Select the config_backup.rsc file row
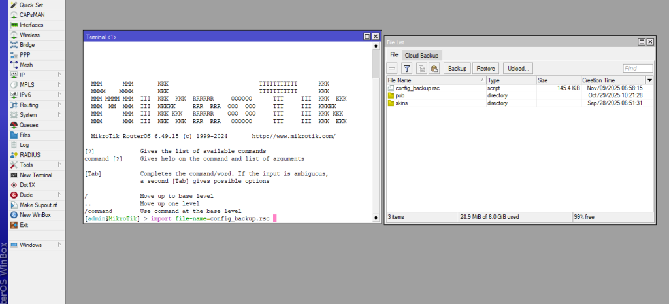Viewport: 669px width, 304px height. (418, 88)
